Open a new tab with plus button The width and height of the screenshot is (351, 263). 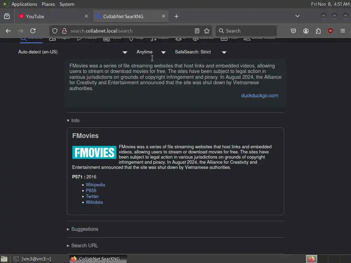coord(177,16)
